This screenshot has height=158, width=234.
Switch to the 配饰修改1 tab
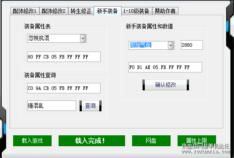[25, 11]
